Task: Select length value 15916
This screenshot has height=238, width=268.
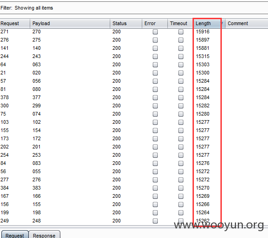Action: (x=203, y=32)
